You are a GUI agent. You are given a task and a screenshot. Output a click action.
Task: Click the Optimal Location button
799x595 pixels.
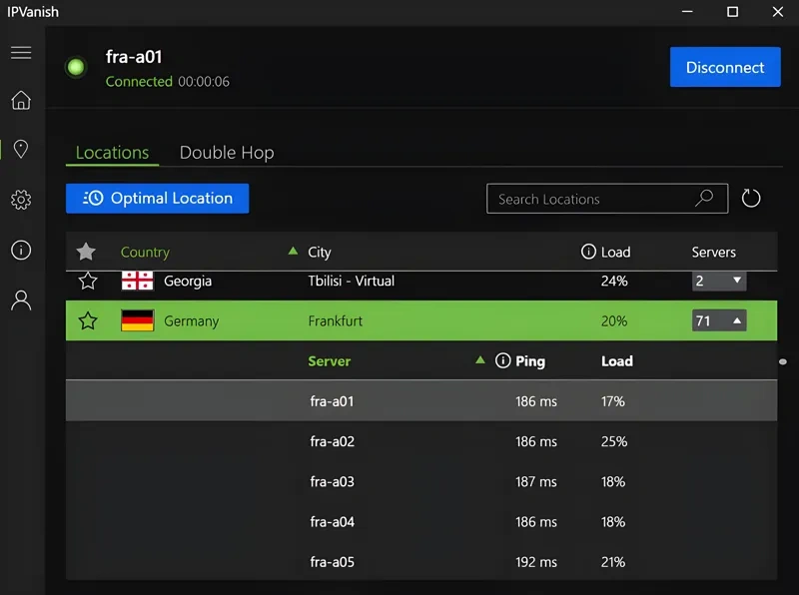click(158, 198)
